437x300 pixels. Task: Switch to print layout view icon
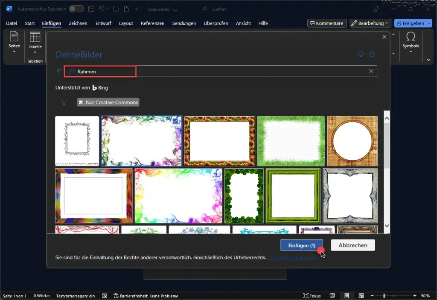point(347,296)
